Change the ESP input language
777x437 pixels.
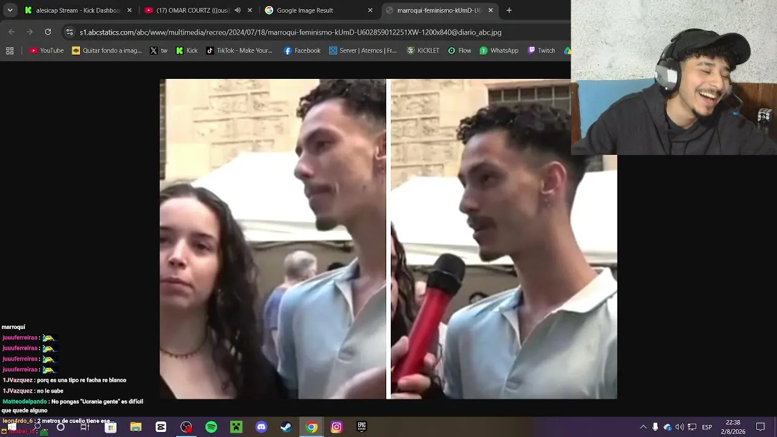[x=707, y=427]
